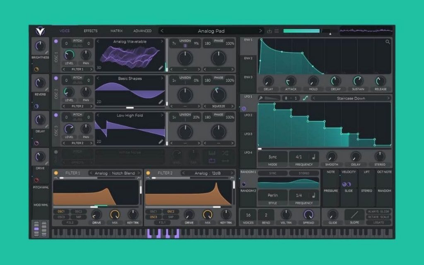Viewport: 424px width, 265px height.
Task: Click the loop mode icon in the sampler row
Action: click(x=212, y=160)
